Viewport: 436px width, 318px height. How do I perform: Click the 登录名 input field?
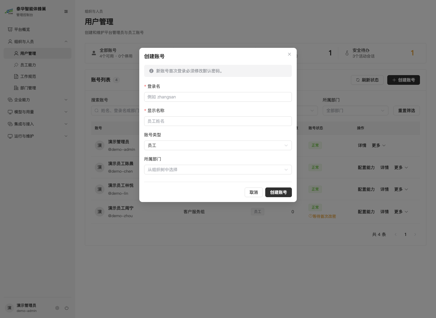(218, 97)
